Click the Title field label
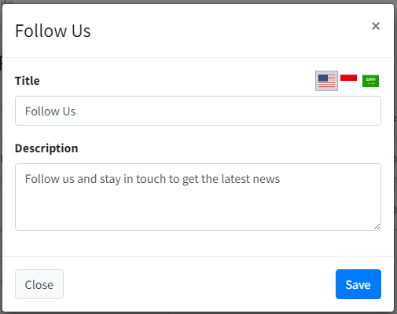 tap(28, 81)
